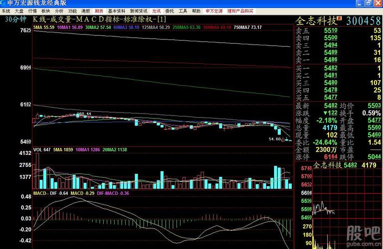Viewport: 383px width, 249px height.
Task: Open the 功能 menu
Action: tap(72, 11)
